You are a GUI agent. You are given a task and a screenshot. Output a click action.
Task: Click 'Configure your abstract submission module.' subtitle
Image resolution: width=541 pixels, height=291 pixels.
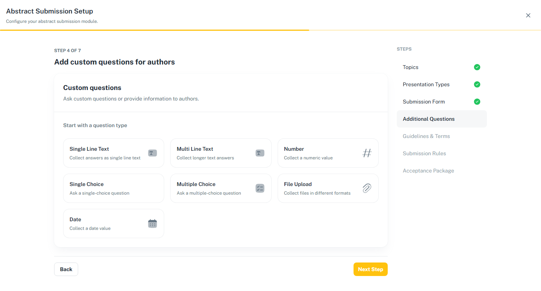click(x=52, y=21)
